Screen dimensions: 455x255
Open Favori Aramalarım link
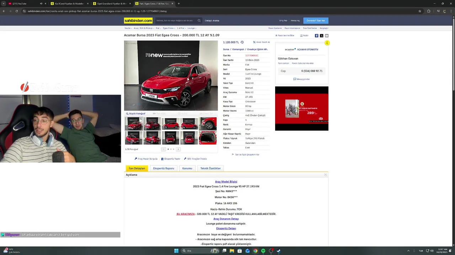click(x=292, y=28)
